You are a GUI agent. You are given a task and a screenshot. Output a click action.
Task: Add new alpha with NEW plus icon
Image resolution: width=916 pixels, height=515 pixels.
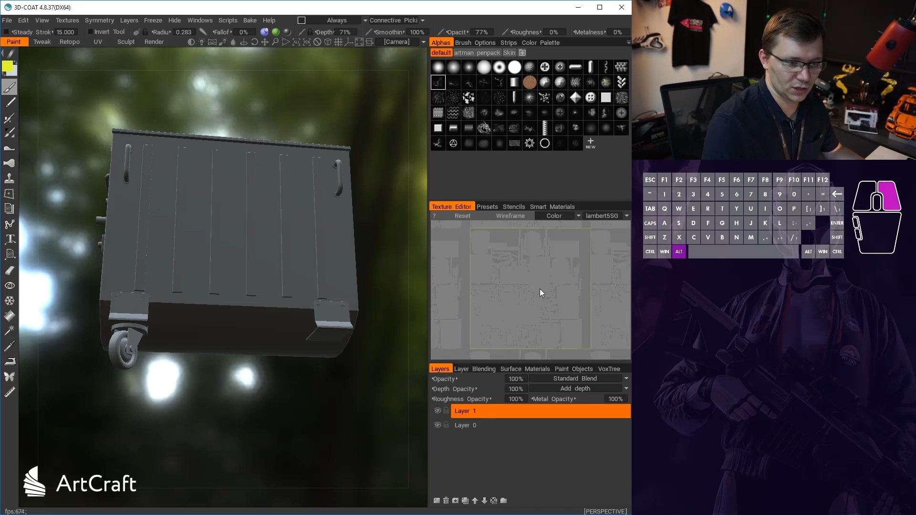(x=590, y=143)
